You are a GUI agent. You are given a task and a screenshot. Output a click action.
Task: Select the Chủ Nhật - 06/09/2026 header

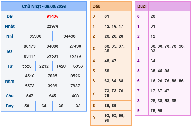pyautogui.click(x=44, y=6)
